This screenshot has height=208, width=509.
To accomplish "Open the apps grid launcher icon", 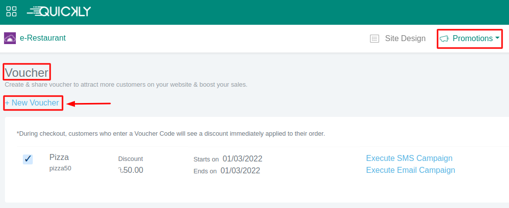I will tap(11, 11).
